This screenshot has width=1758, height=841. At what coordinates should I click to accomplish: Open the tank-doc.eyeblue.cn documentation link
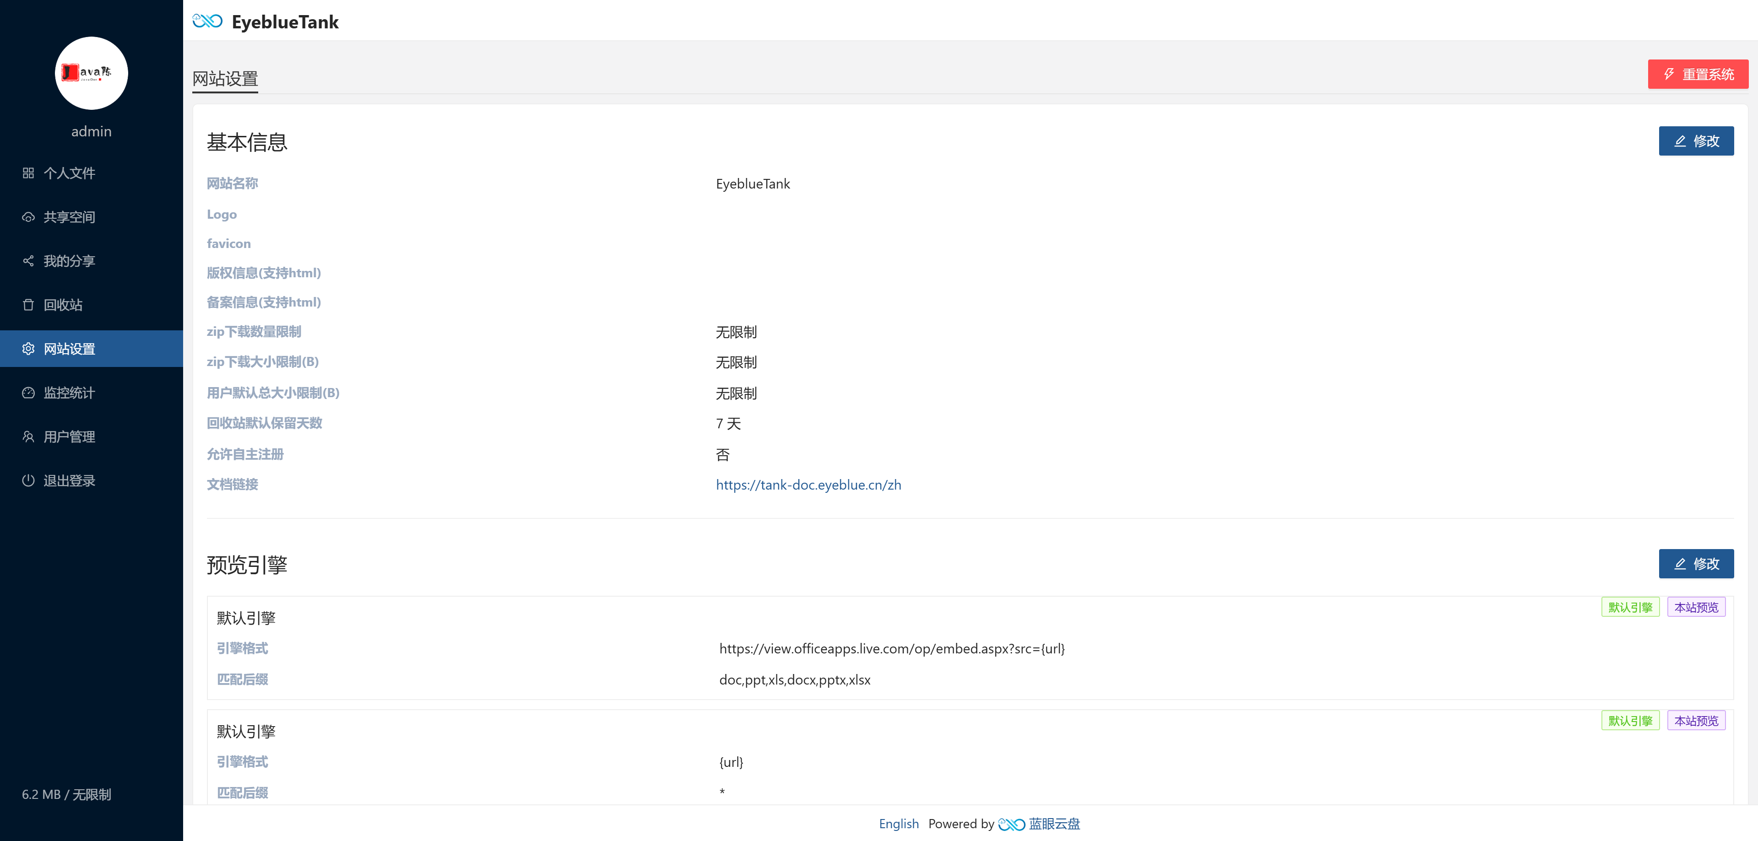pyautogui.click(x=808, y=485)
